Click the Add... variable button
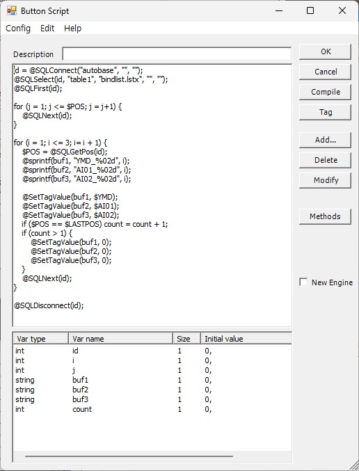The height and width of the screenshot is (471, 359). [326, 140]
